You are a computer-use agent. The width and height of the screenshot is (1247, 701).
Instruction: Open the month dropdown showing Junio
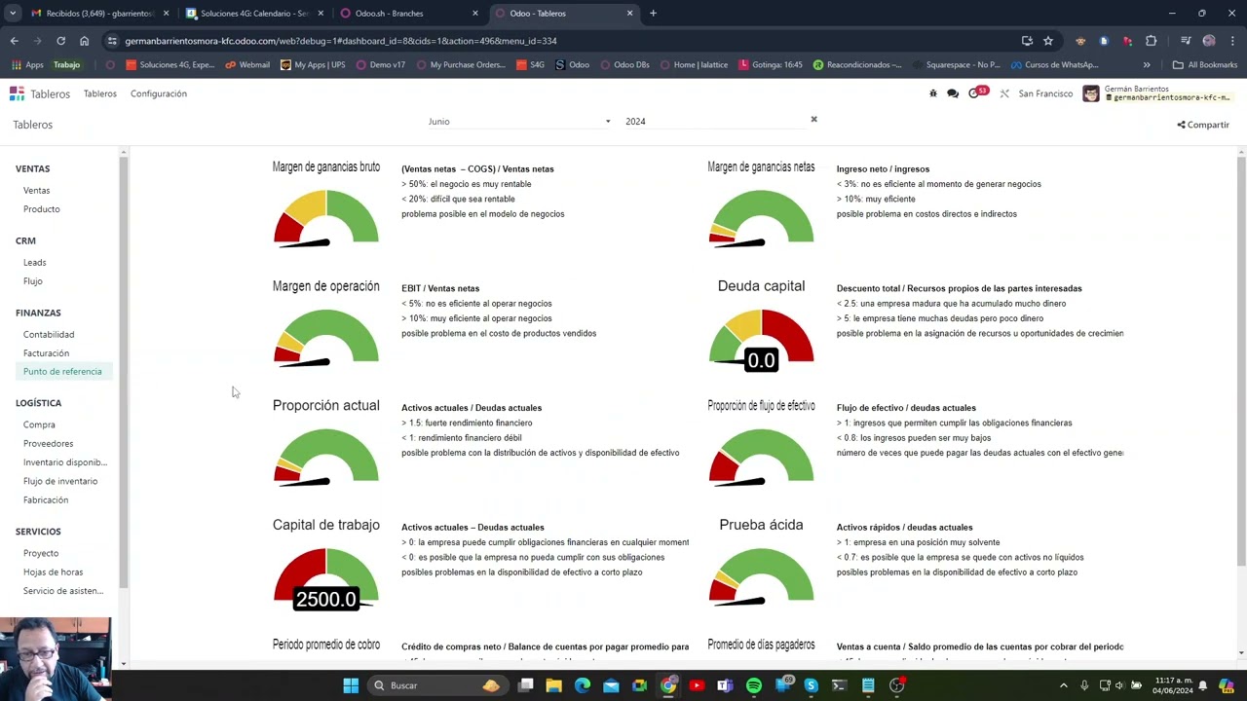coord(519,122)
